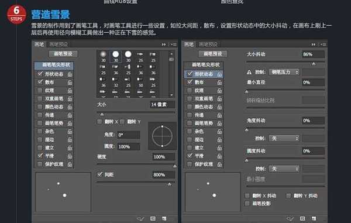The image size is (351, 223).
Task: Uncheck 形状动态 in the brush tip shape panel
Action: 40,74
